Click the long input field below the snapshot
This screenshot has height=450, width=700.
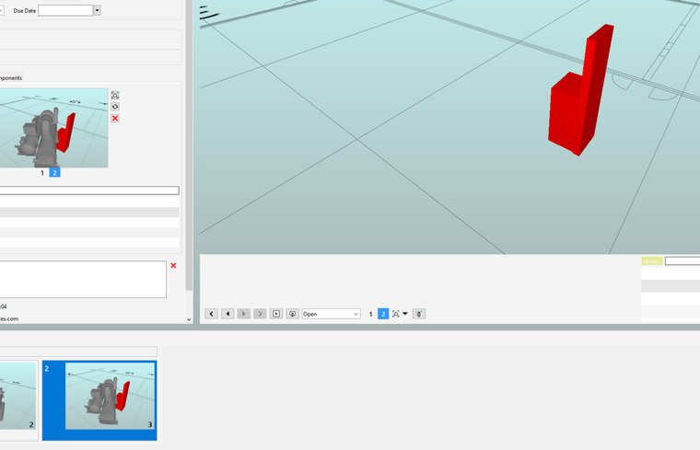[89, 190]
